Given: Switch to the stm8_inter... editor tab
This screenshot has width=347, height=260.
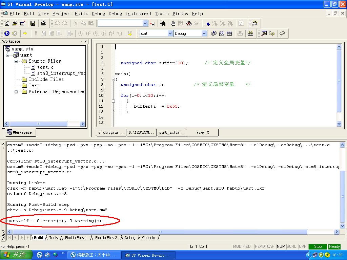Looking at the screenshot, I should tap(172, 133).
